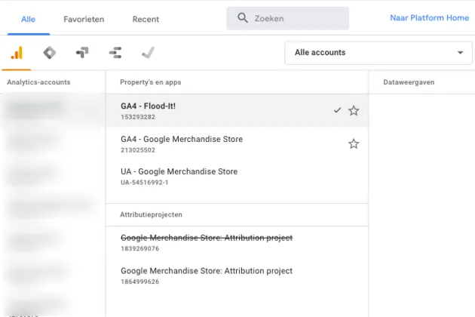Select the Data Studio product icon
475x317 pixels.
115,53
